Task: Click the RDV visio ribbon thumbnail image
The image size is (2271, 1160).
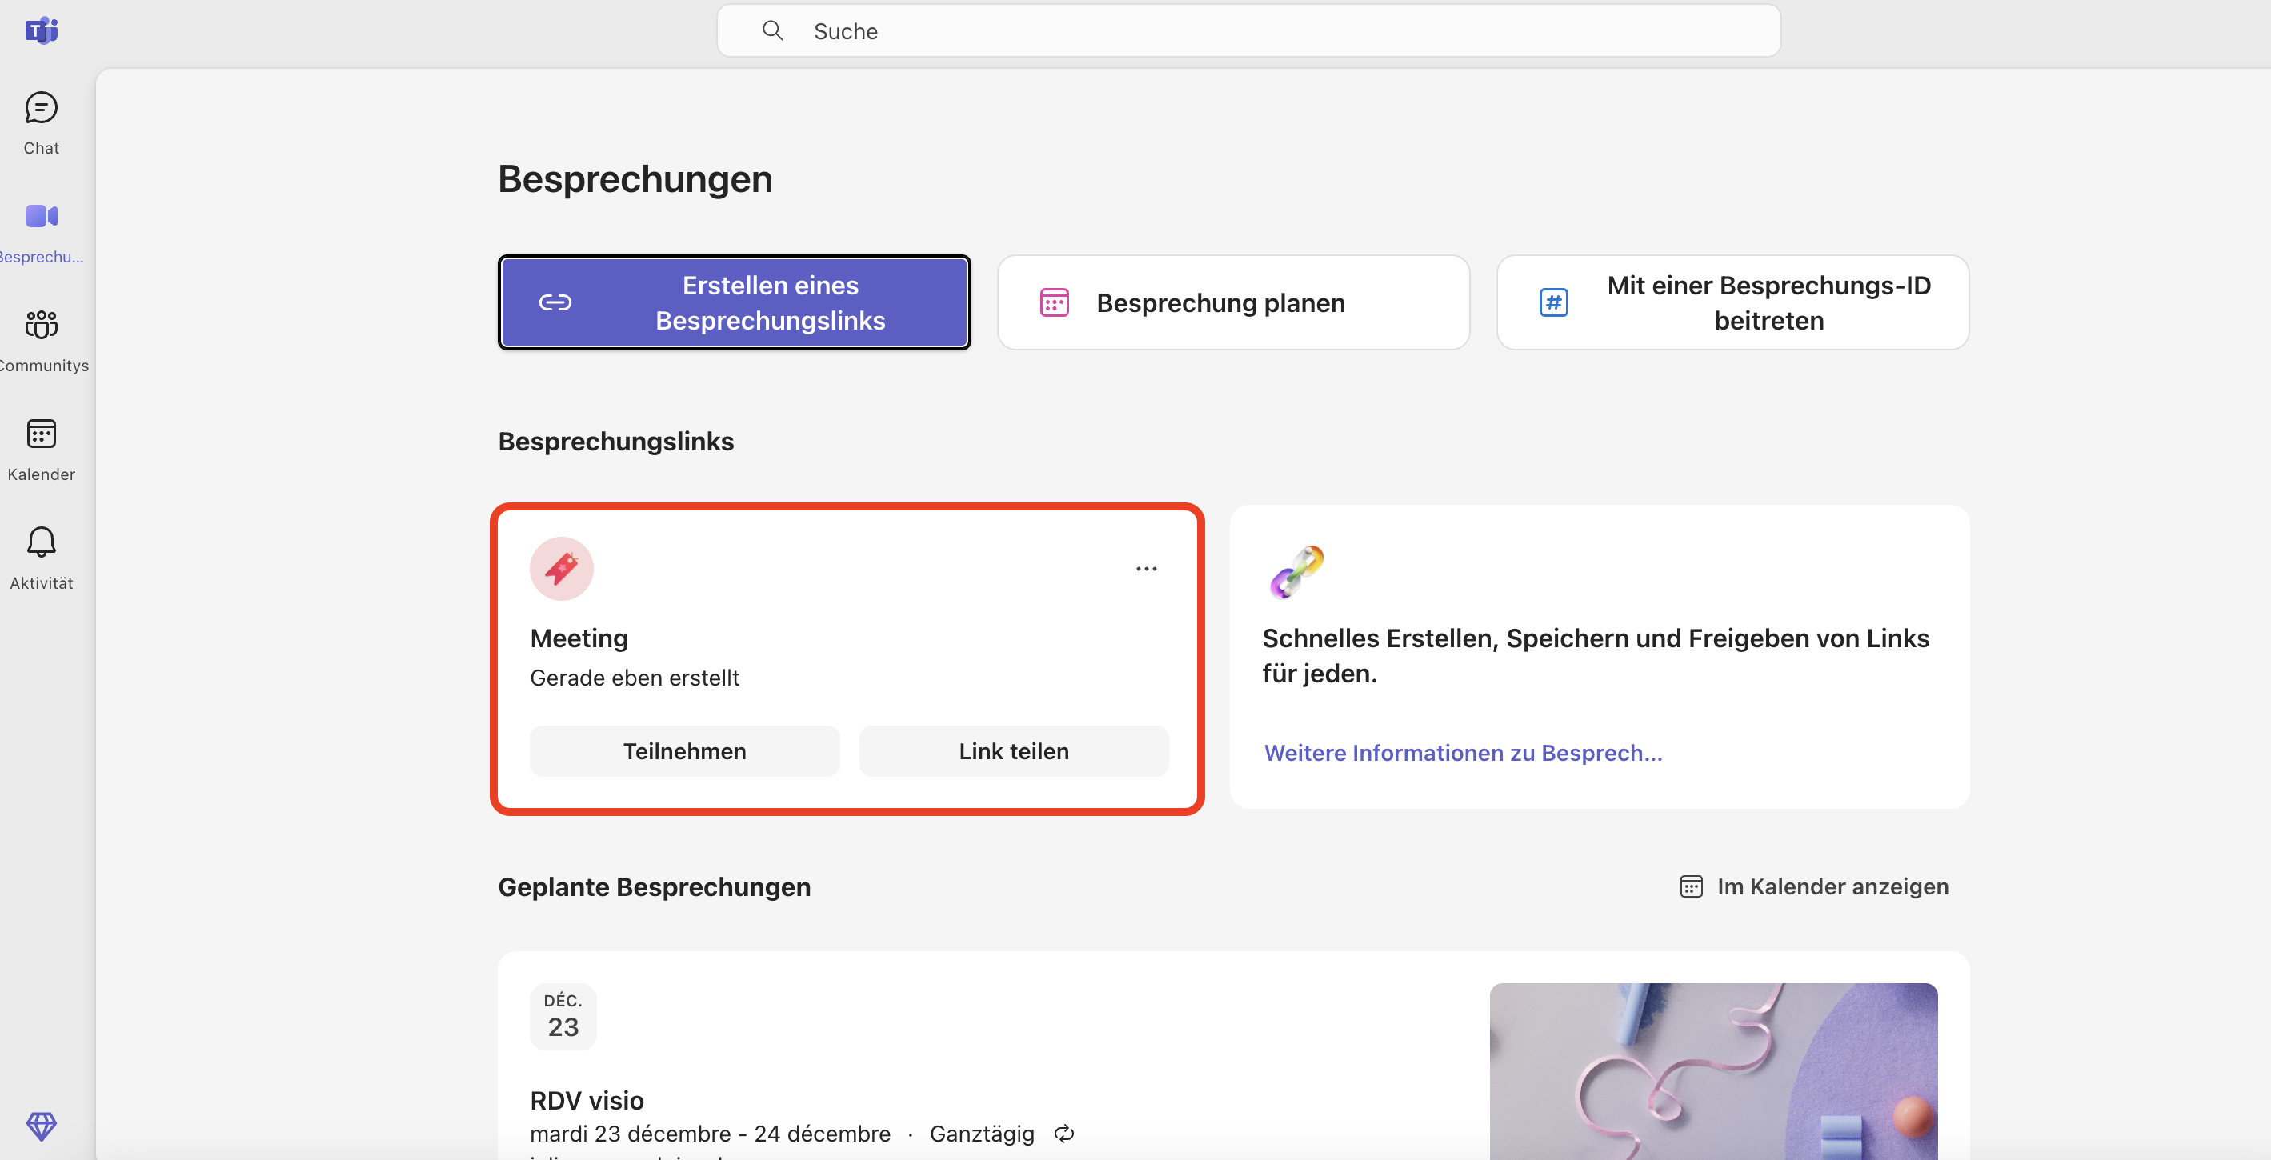Action: pos(1712,1070)
